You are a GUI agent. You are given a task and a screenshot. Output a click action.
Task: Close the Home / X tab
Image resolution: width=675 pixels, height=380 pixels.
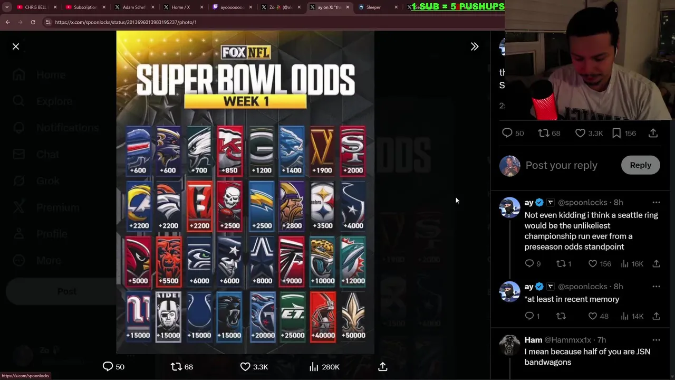pos(201,7)
